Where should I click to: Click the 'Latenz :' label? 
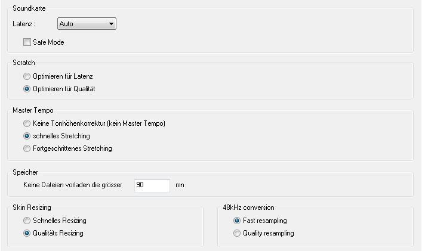pos(24,24)
